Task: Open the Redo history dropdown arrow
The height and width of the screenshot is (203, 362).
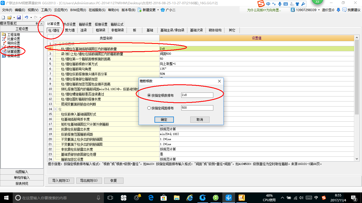Action: point(40,18)
